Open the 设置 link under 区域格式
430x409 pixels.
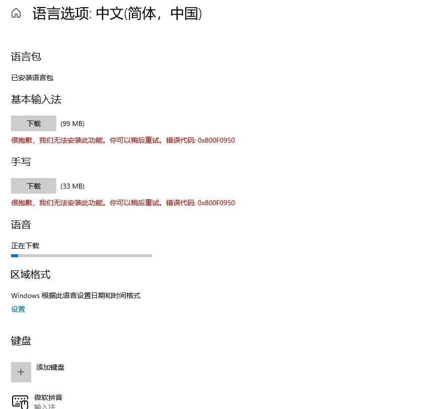(18, 309)
